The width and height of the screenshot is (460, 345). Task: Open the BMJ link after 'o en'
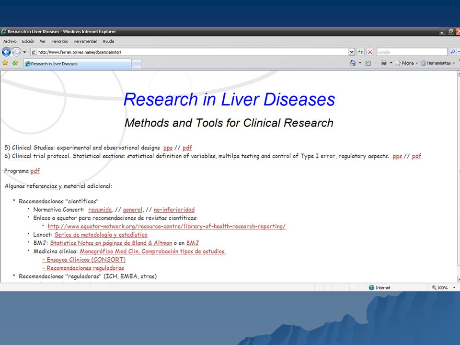click(193, 243)
